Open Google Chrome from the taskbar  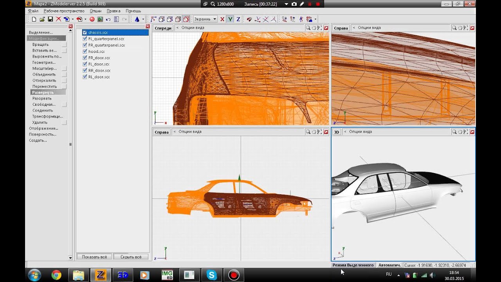[x=56, y=275]
